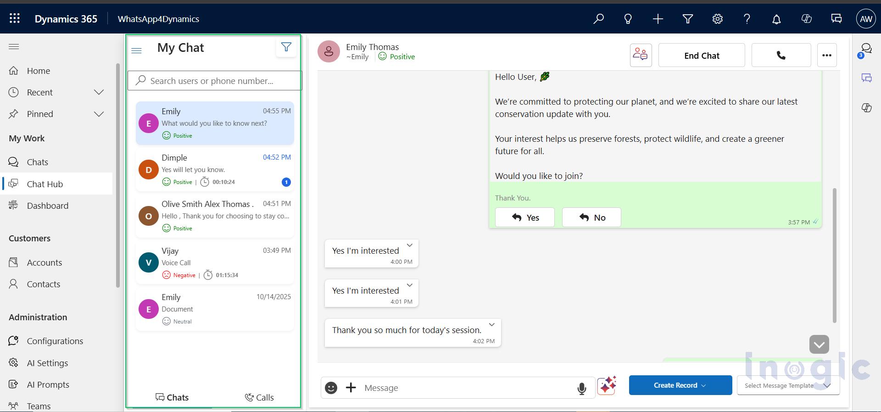This screenshot has width=881, height=412.
Task: Click the Copilot icon in right rail
Action: click(x=866, y=108)
